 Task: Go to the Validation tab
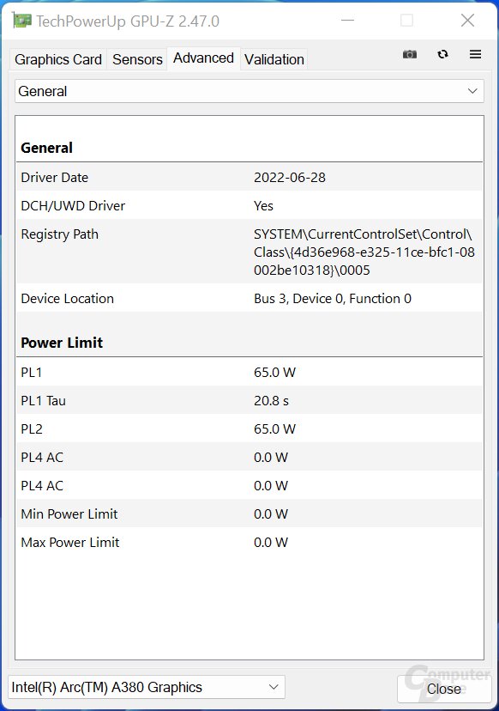pyautogui.click(x=274, y=59)
